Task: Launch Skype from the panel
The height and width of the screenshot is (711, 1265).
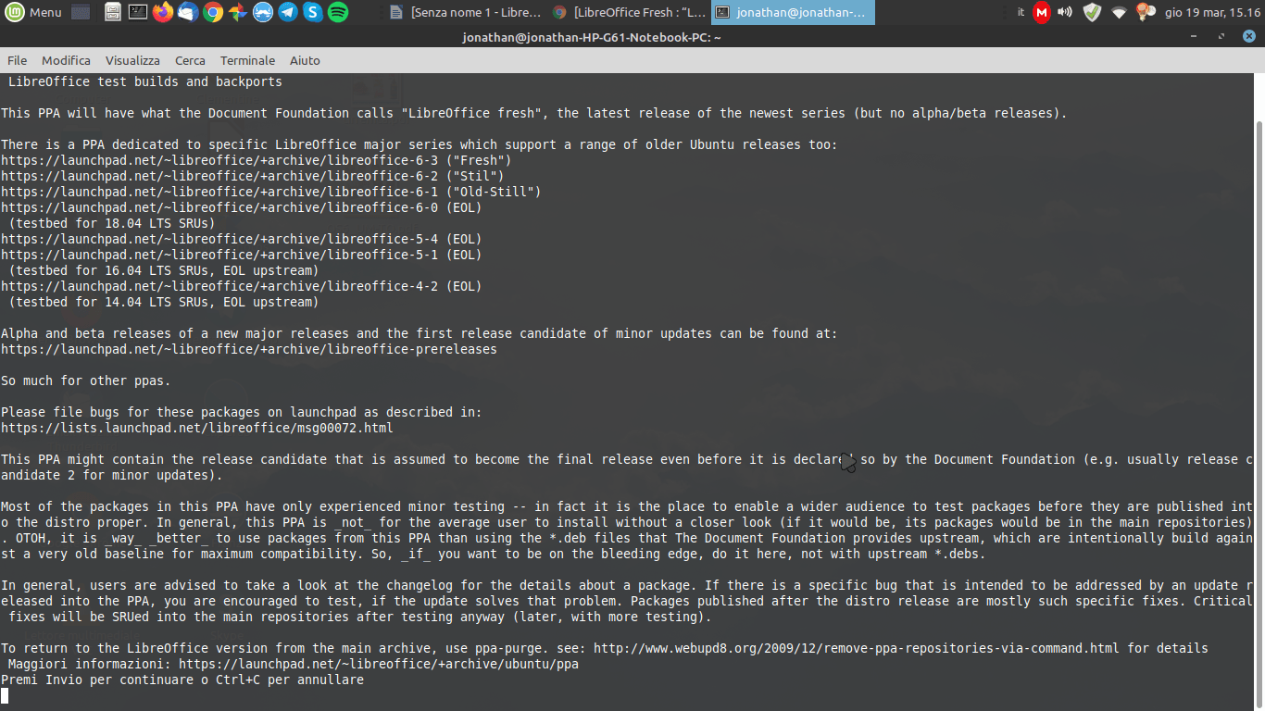Action: point(312,12)
